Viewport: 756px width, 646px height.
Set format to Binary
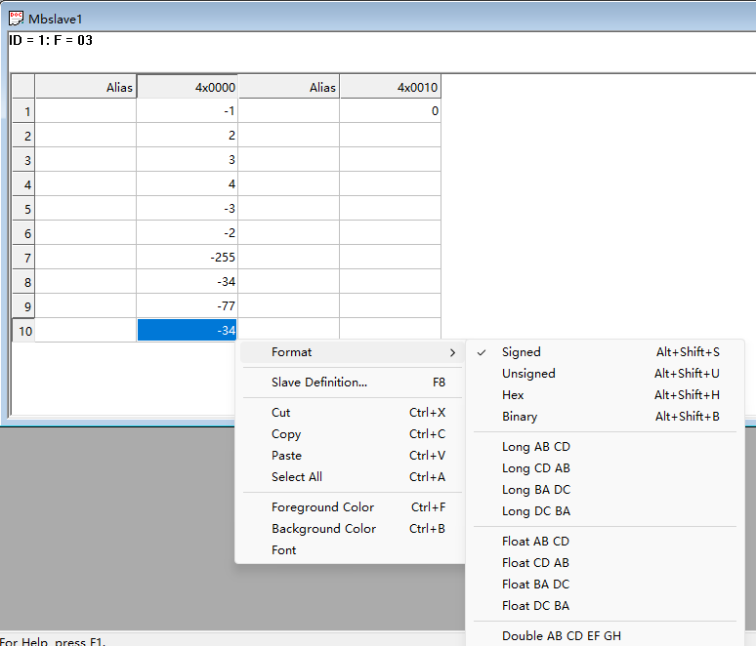[x=520, y=417]
